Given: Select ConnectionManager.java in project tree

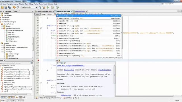Looking at the screenshot, I should coord(15,30).
